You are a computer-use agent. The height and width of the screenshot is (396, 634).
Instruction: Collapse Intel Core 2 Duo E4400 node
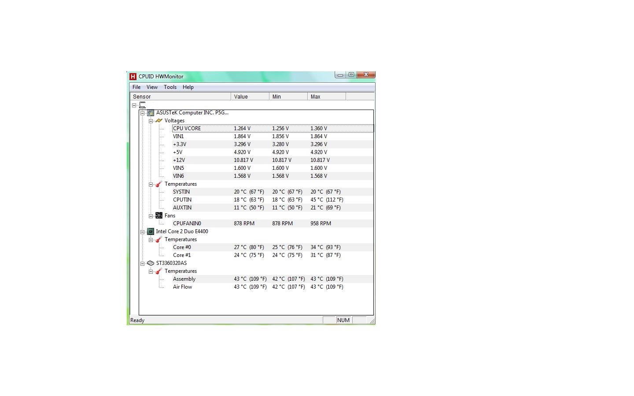click(143, 232)
